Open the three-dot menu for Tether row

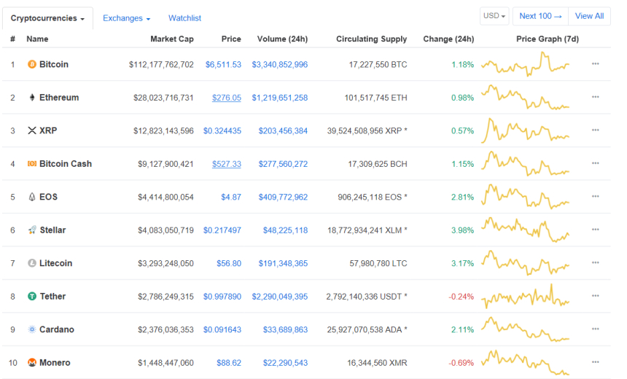596,296
